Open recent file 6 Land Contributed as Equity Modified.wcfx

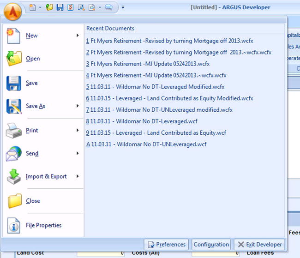[x=169, y=98]
